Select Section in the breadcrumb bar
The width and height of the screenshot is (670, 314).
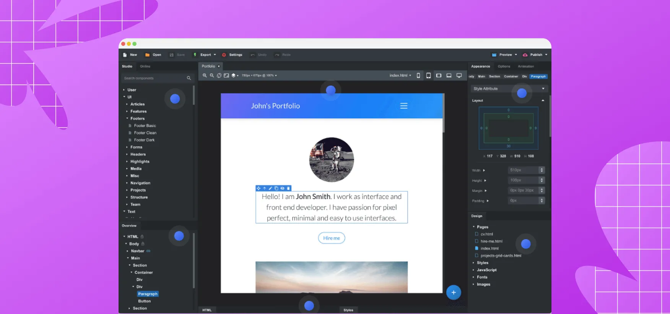(x=494, y=76)
